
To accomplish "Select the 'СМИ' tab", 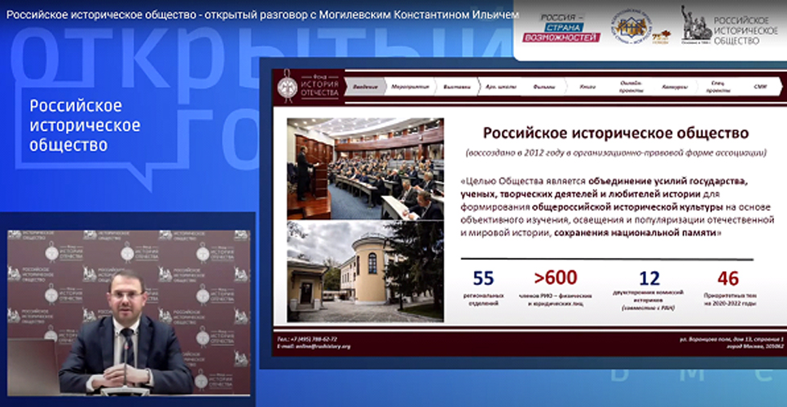I will (x=760, y=87).
